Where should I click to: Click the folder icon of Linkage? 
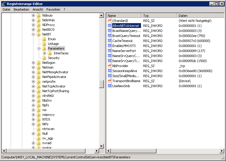click(44, 44)
